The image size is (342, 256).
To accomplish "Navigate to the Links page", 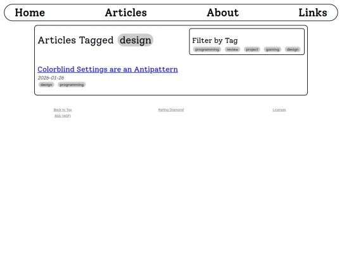I will coord(313,13).
